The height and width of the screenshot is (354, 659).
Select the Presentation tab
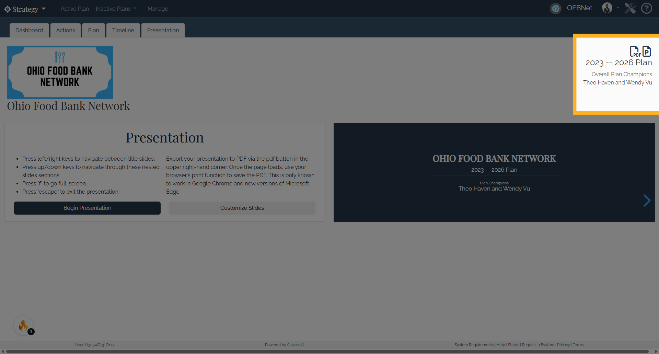163,30
